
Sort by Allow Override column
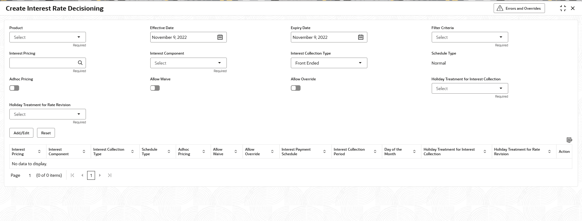[272, 152]
